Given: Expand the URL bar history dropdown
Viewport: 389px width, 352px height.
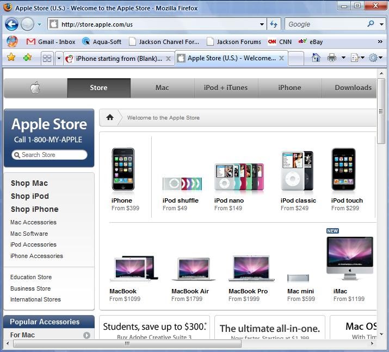Looking at the screenshot, I should click(x=262, y=24).
